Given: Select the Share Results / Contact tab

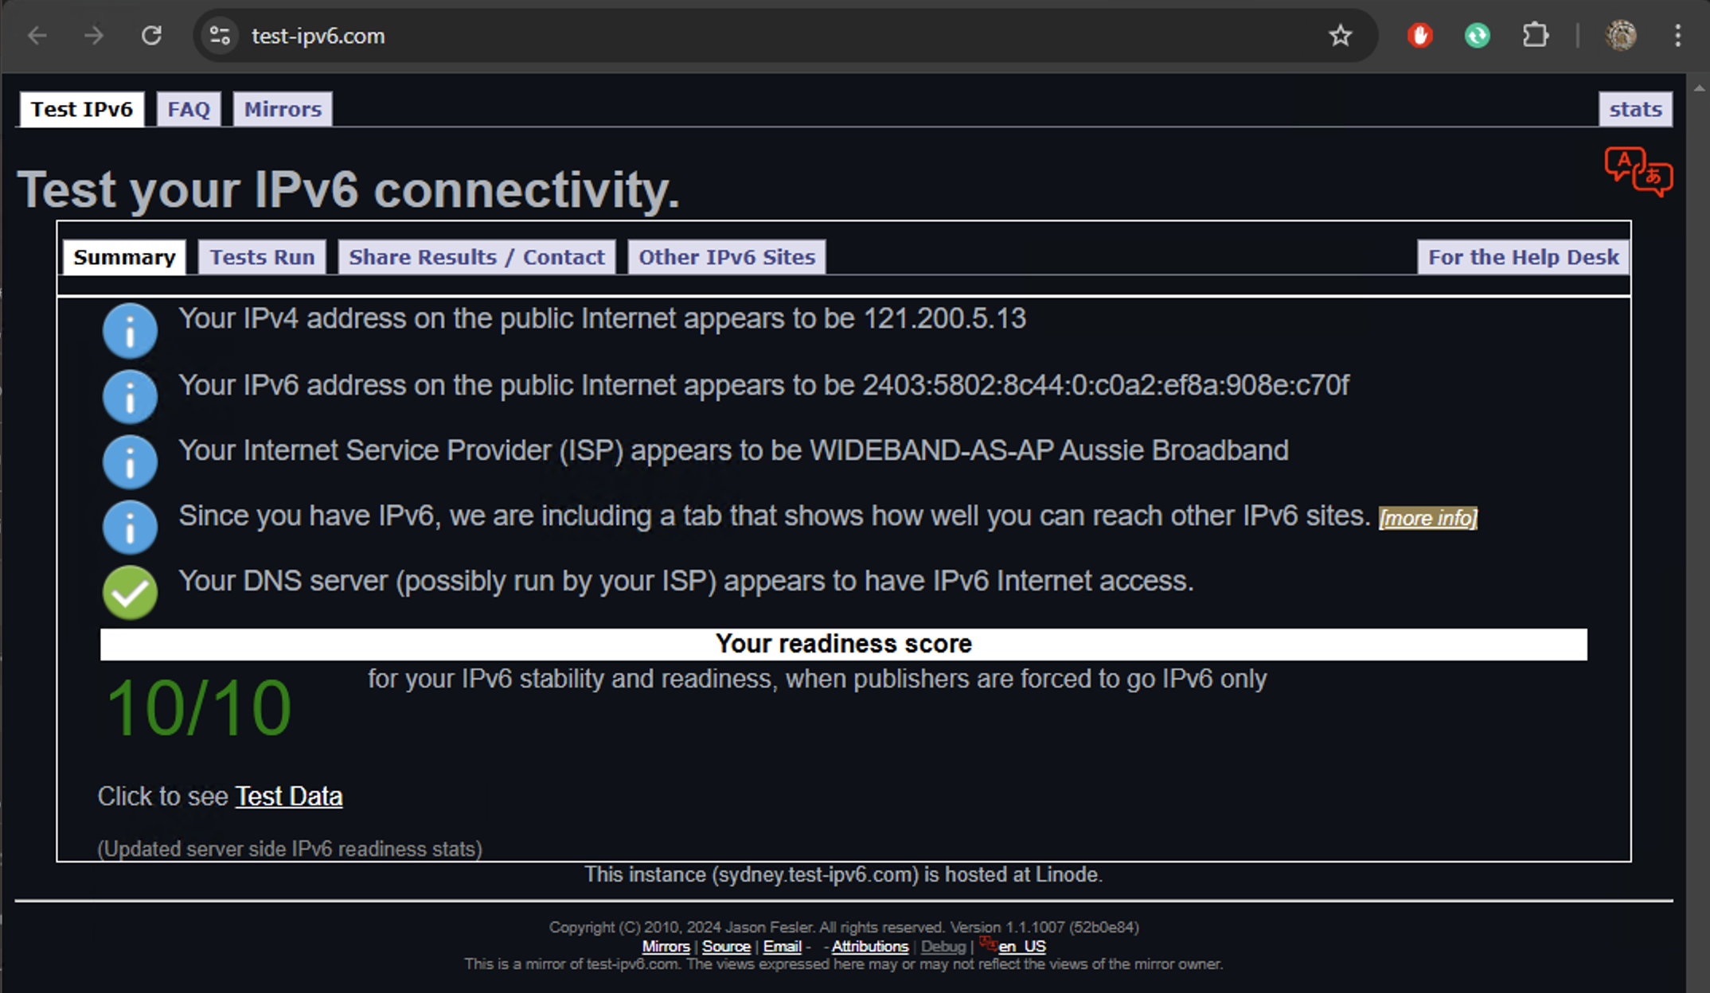Looking at the screenshot, I should pyautogui.click(x=475, y=255).
